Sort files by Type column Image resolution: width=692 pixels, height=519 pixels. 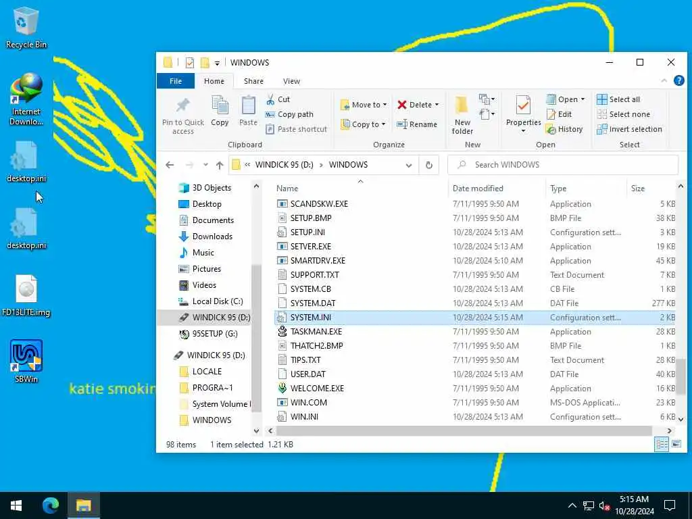[x=586, y=189]
